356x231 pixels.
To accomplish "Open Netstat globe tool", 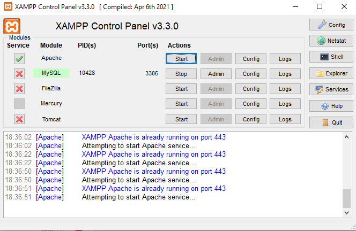I will click(331, 41).
